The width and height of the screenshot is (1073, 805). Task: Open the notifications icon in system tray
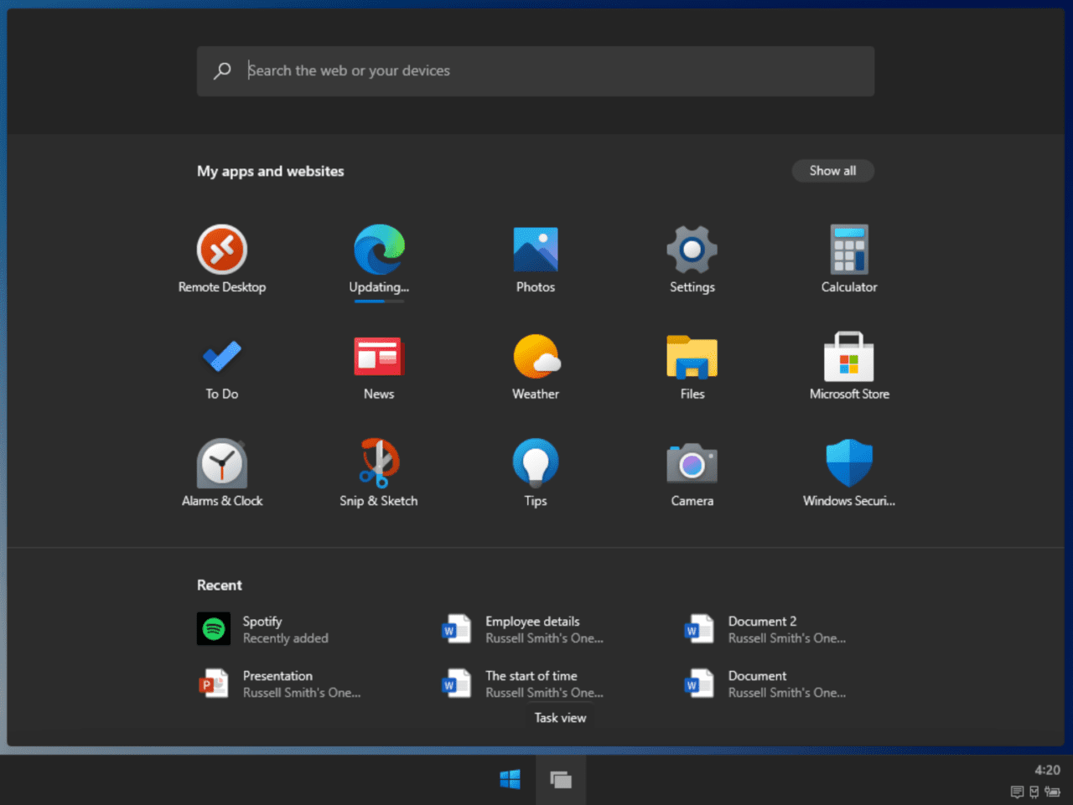[x=1017, y=792]
